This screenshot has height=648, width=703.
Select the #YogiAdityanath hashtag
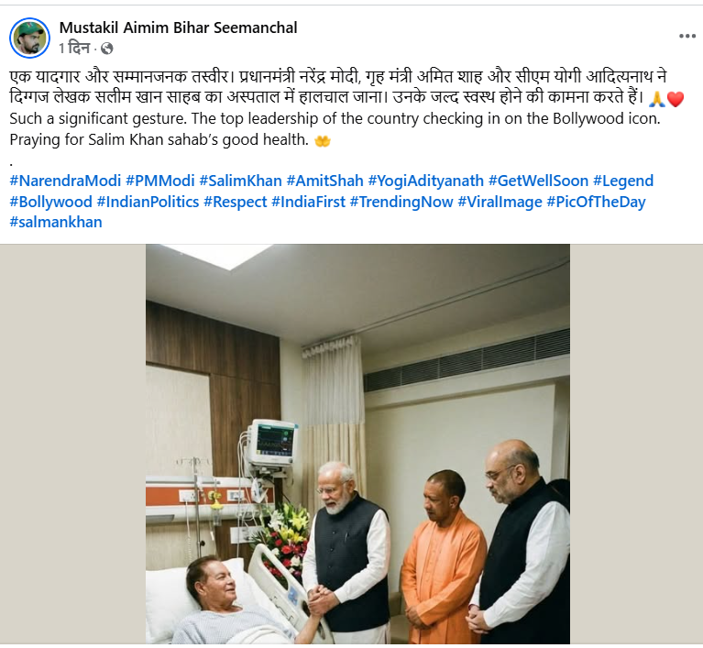(x=426, y=181)
